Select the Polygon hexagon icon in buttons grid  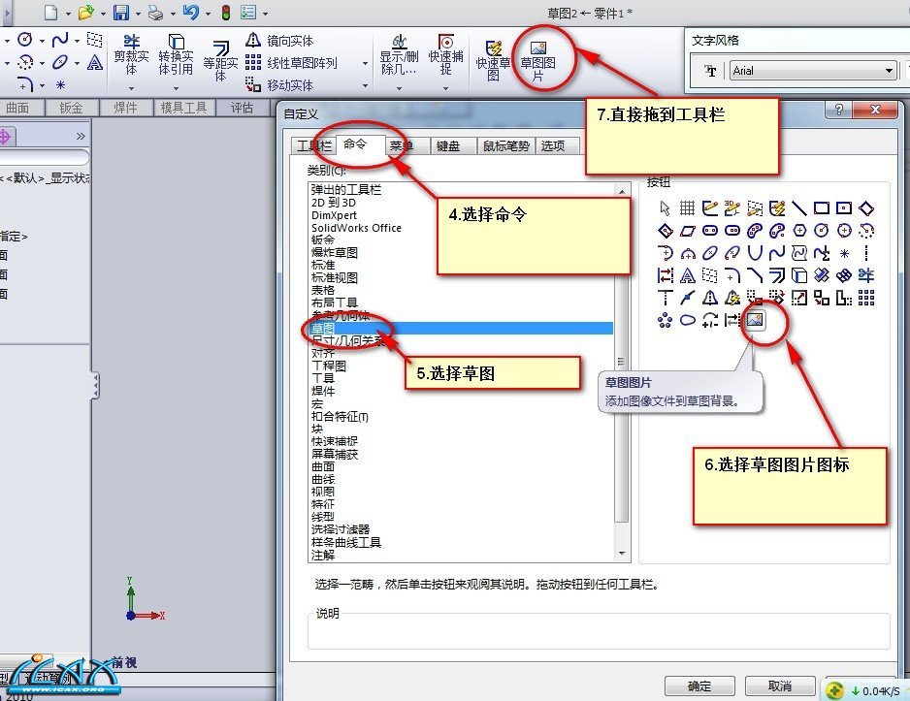pos(799,231)
